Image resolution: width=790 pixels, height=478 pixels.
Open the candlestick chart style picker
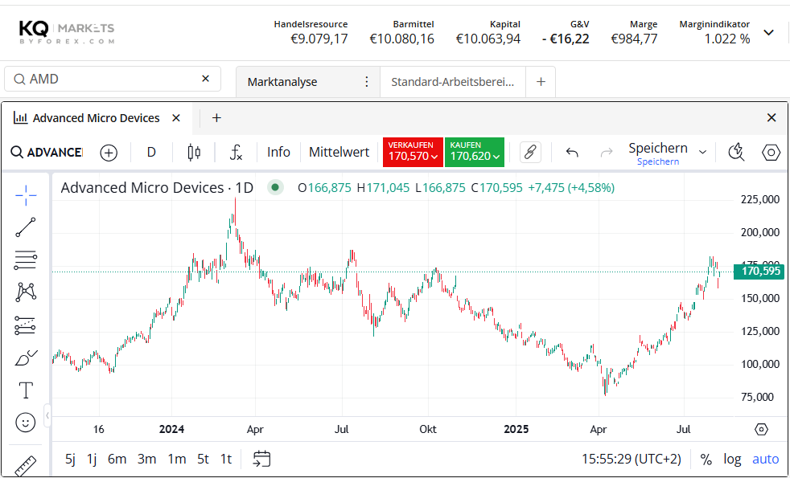click(194, 153)
